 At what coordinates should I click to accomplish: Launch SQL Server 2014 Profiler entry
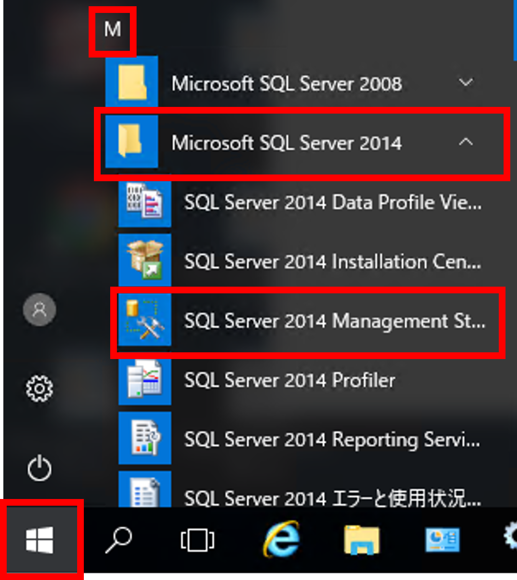point(290,381)
